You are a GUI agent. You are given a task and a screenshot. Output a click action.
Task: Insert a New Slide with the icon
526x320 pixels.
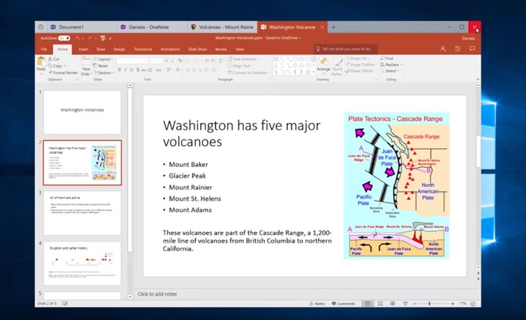click(86, 61)
